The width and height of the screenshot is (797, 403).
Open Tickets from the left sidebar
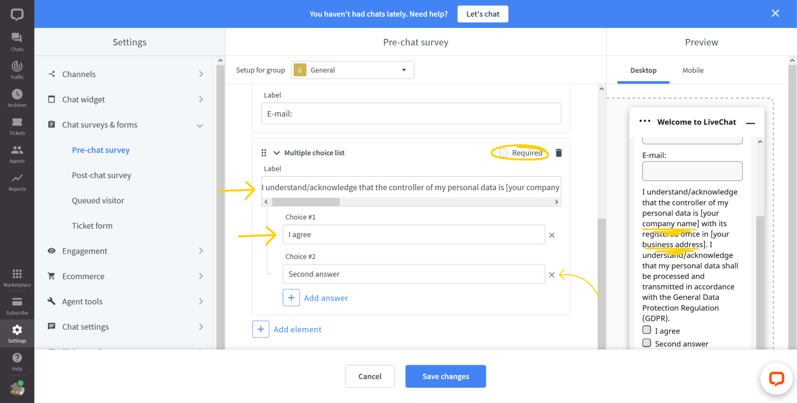pyautogui.click(x=17, y=126)
